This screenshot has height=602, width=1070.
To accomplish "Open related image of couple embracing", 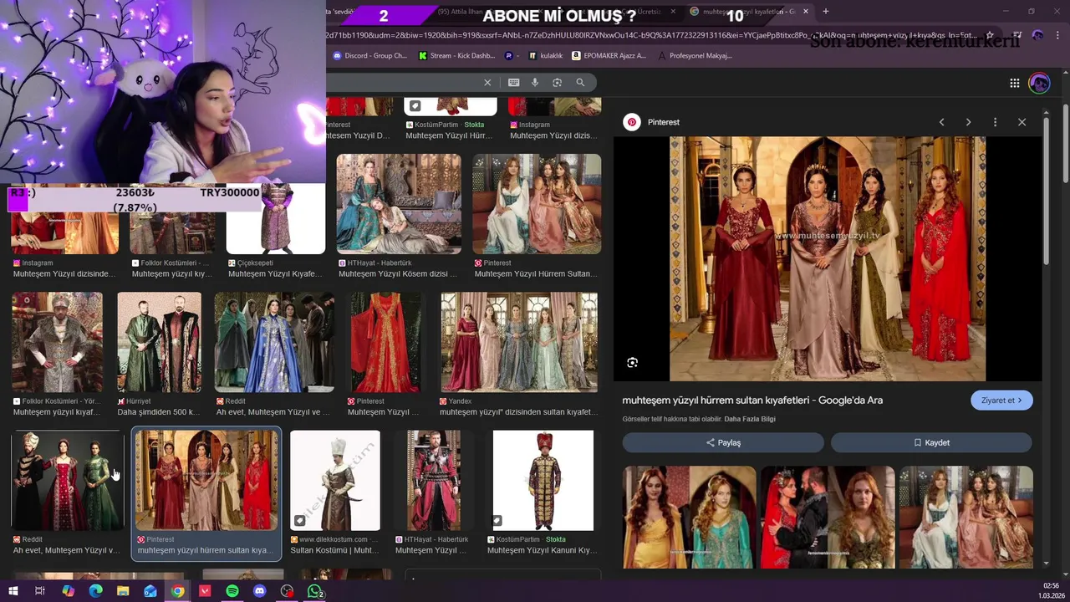I will coord(828,518).
